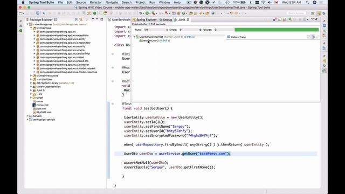This screenshot has width=345, height=194.
Task: Click the green Boot Dashboard toolbar icon
Action: pos(95,13)
